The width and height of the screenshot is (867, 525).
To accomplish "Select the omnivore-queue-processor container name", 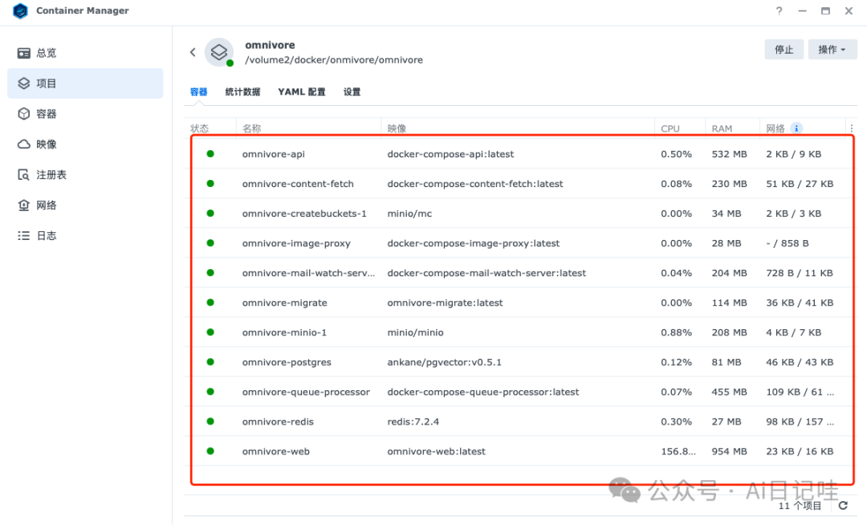I will [x=306, y=393].
